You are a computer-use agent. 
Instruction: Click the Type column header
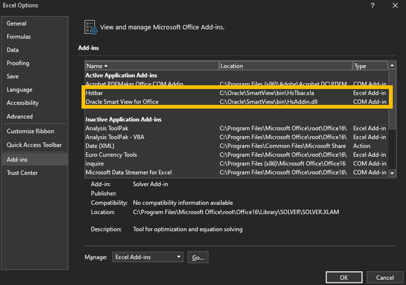pos(369,66)
